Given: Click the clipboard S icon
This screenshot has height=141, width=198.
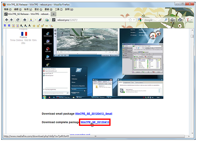Looking at the screenshot, I should pos(18,26).
